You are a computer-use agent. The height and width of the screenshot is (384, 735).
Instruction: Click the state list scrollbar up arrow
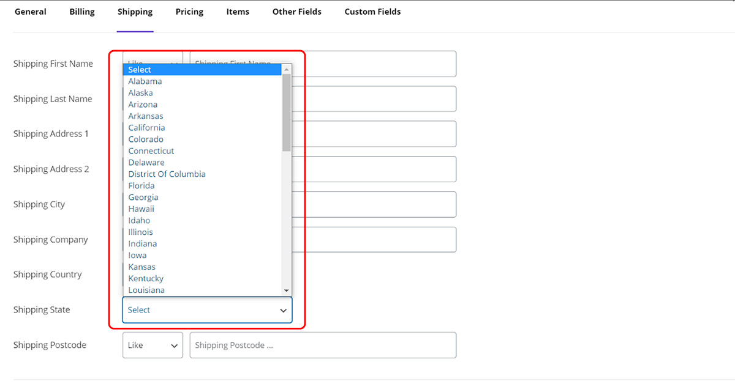(286, 70)
